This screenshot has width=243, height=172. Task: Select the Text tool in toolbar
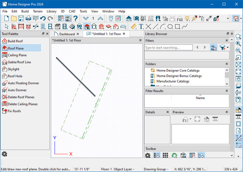141,27
